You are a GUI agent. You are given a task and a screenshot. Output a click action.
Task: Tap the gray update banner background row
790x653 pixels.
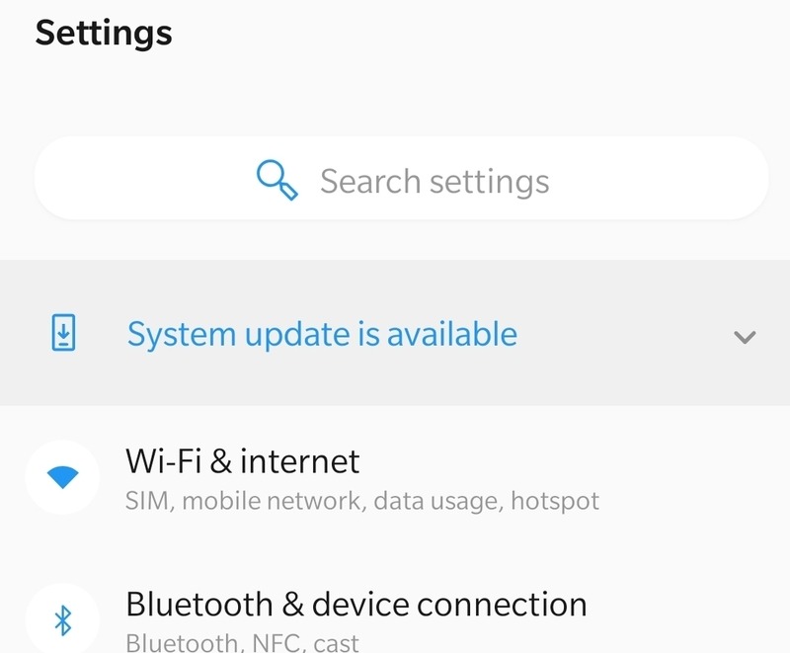pos(395,335)
